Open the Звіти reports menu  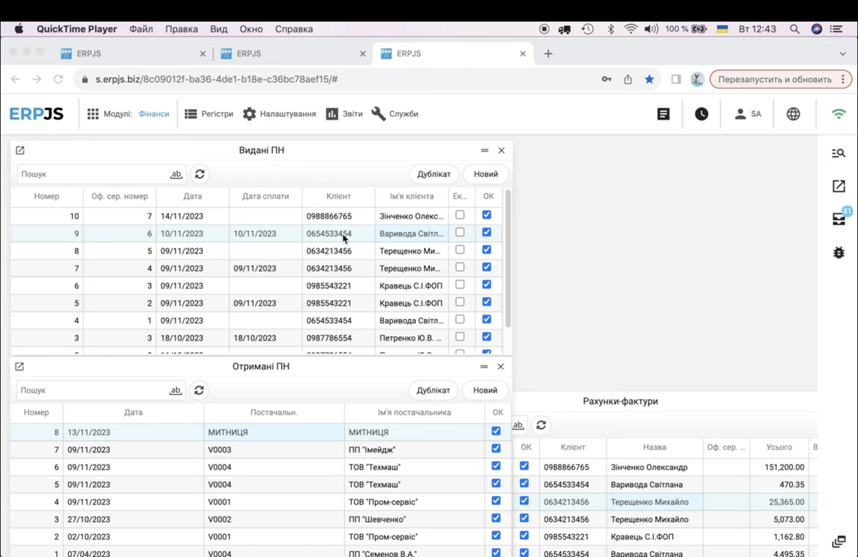(x=344, y=114)
